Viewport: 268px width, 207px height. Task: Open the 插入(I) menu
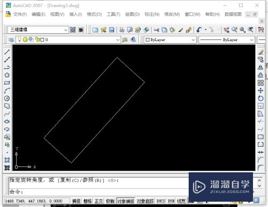(76, 14)
